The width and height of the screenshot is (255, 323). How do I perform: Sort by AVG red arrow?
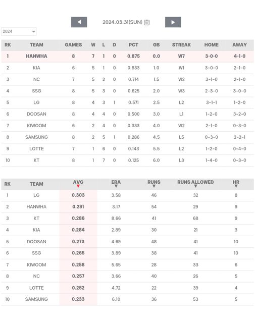(x=78, y=186)
